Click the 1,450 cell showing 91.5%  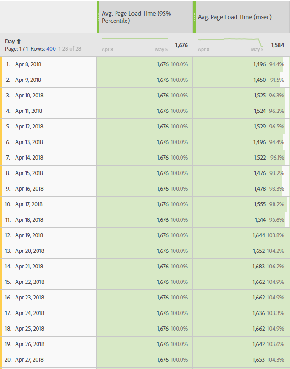259,80
